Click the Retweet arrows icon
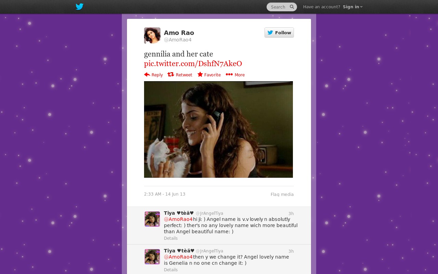This screenshot has width=438, height=274. (171, 74)
